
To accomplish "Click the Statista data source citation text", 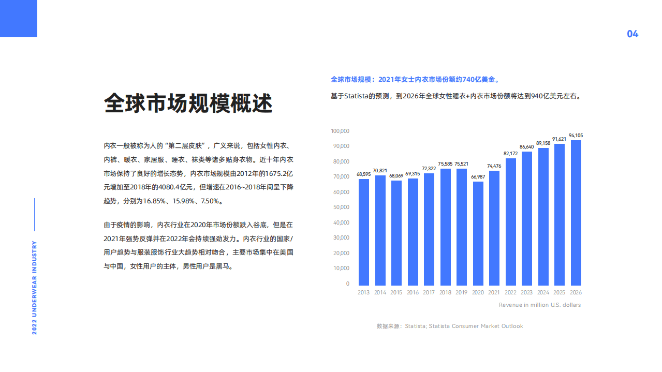I will 450,326.
